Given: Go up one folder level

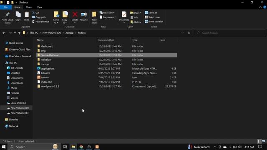Looking at the screenshot, I should [x=19, y=33].
